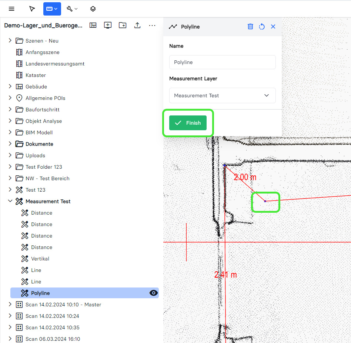Toggle visibility eye of Polyline item
This screenshot has width=351, height=343.
tap(153, 293)
